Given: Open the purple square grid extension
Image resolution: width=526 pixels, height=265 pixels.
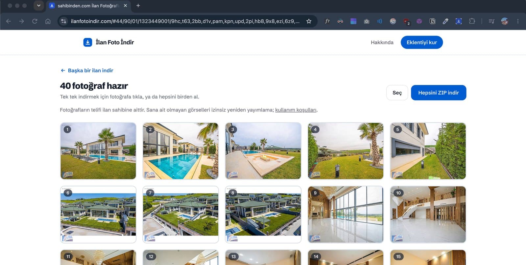Looking at the screenshot, I should 353,21.
